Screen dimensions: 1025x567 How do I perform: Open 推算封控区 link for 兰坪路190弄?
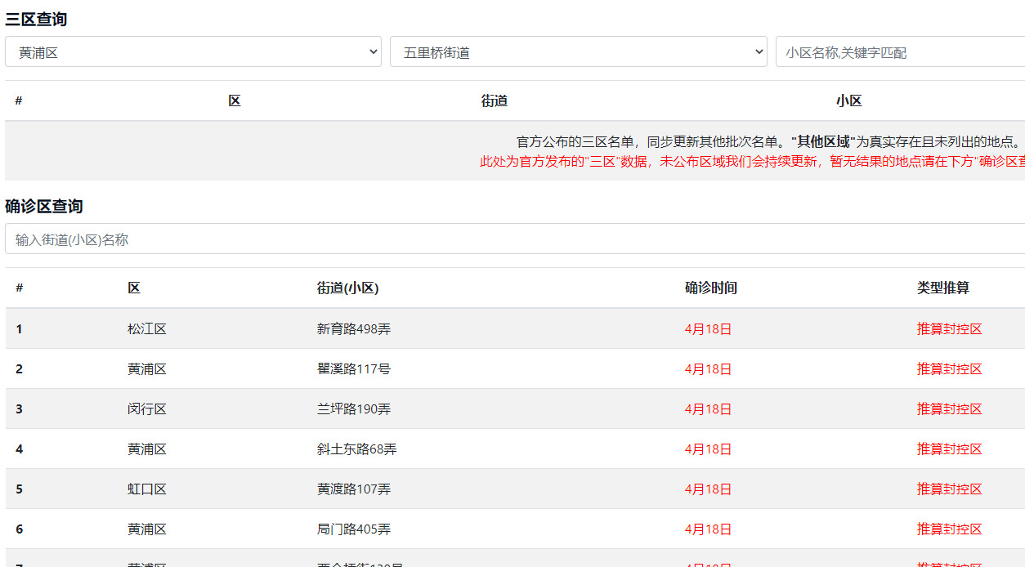(x=949, y=409)
